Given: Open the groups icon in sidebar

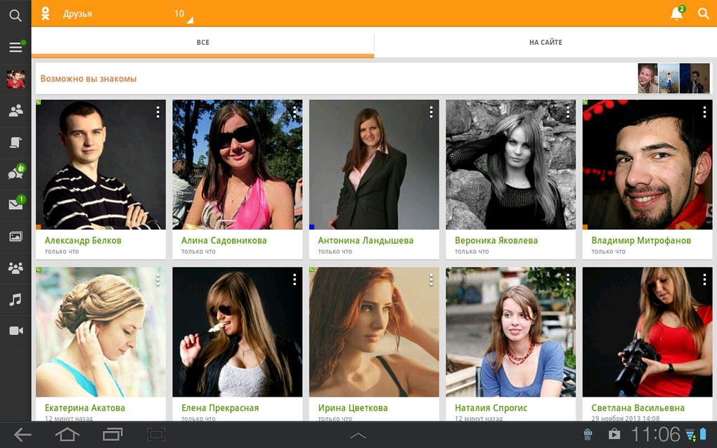Looking at the screenshot, I should click(15, 268).
